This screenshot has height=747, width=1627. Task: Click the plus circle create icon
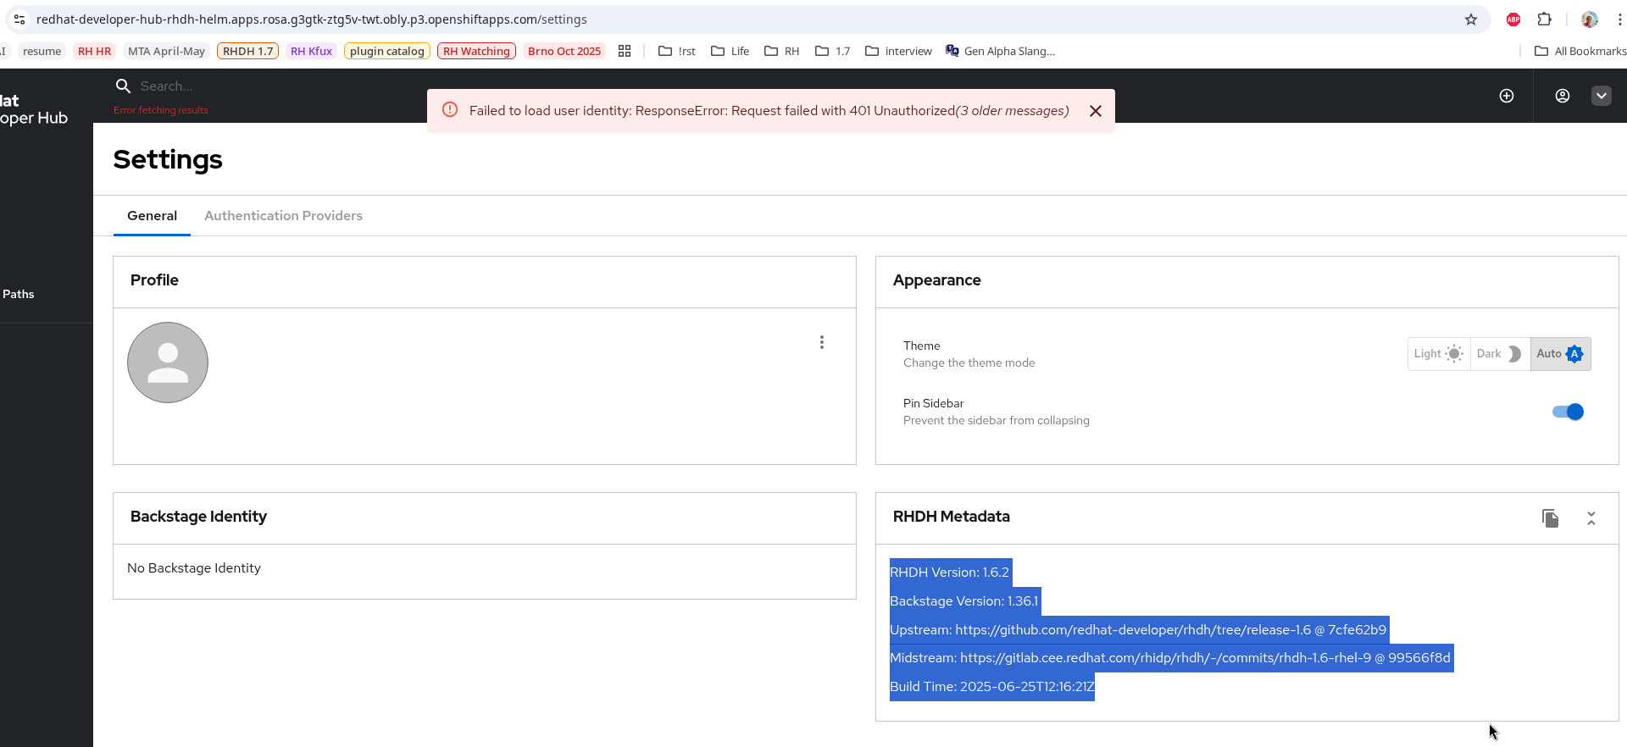(x=1507, y=96)
